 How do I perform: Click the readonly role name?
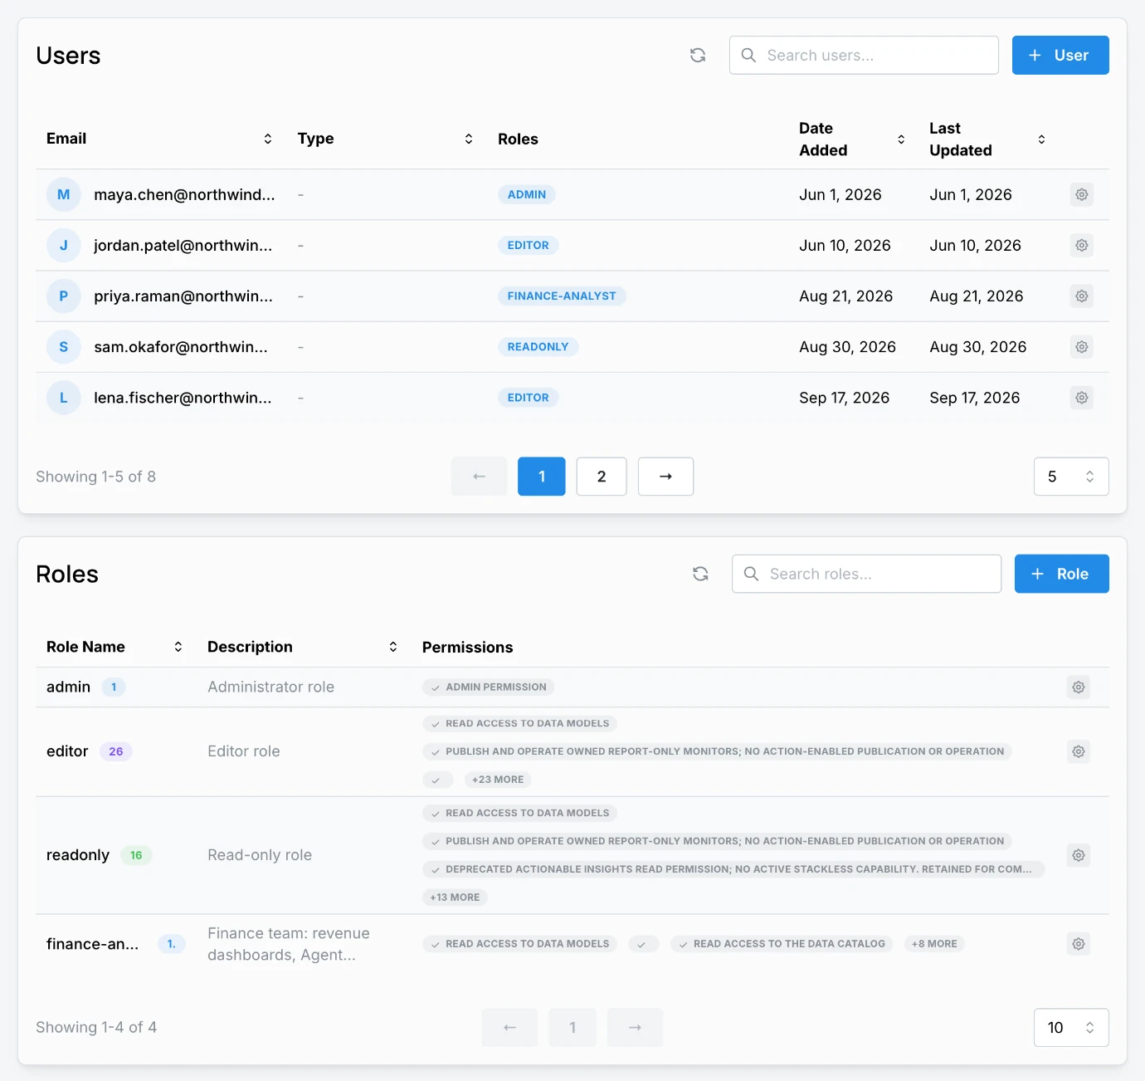point(78,855)
